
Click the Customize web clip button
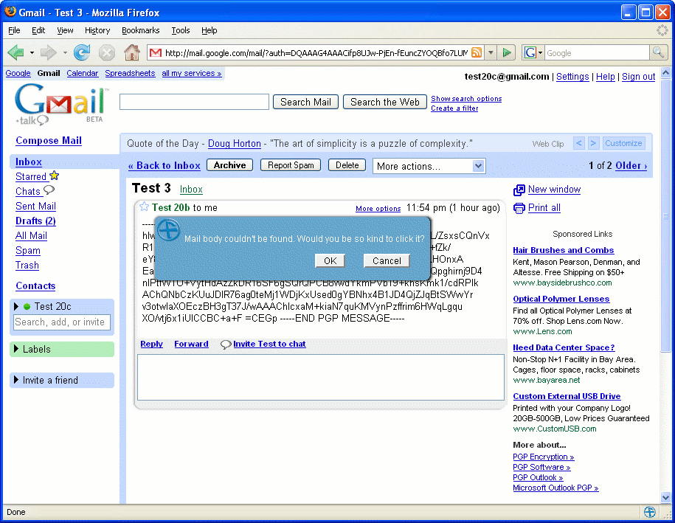click(623, 143)
